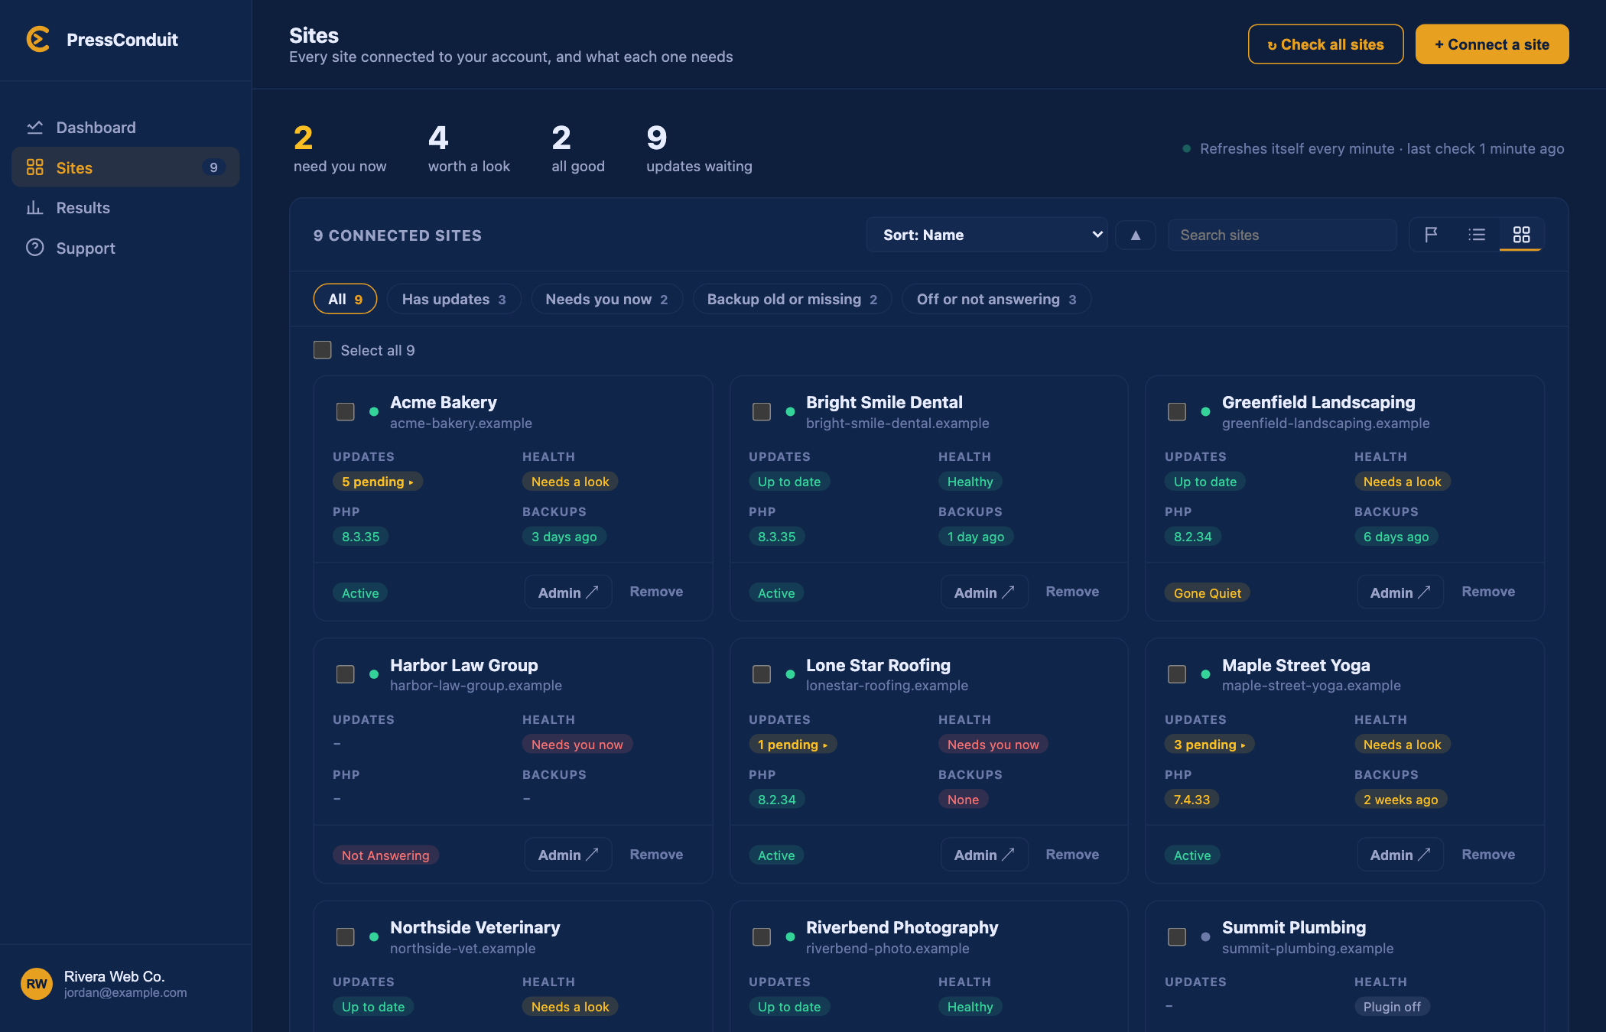Select Backup old or missing filter
This screenshot has height=1032, width=1606.
pyautogui.click(x=792, y=299)
